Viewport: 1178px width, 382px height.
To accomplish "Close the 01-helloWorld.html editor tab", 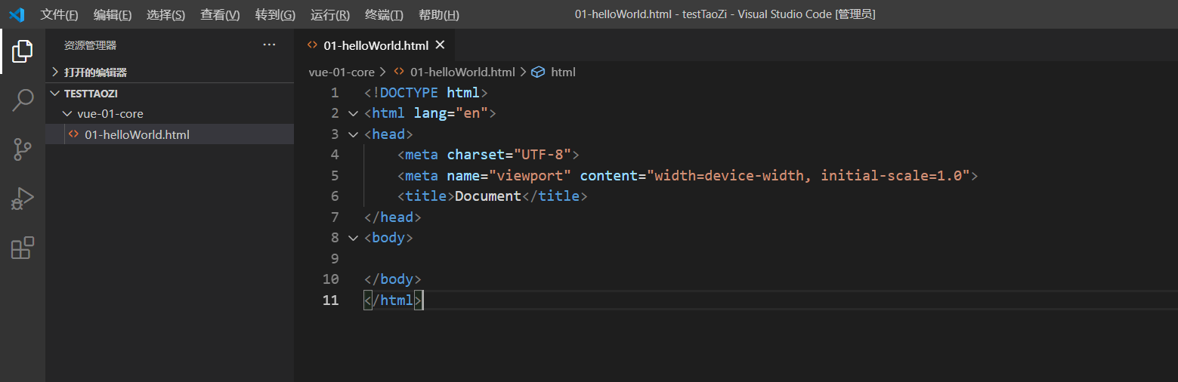I will (x=440, y=45).
